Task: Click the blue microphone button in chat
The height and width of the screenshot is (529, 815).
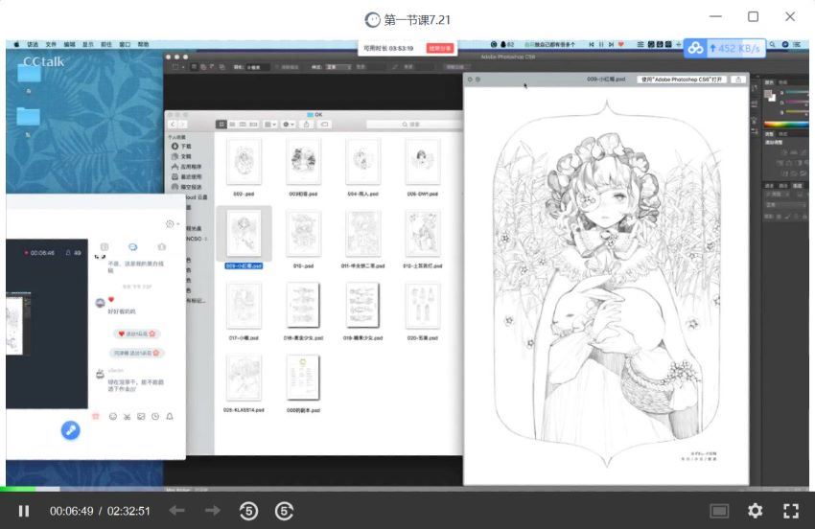Action: point(70,430)
